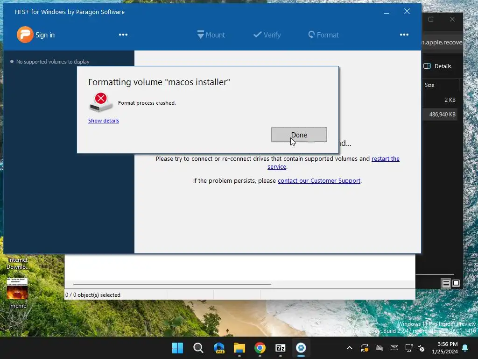Click Show details link in format dialog
This screenshot has width=478, height=359.
[x=104, y=121]
